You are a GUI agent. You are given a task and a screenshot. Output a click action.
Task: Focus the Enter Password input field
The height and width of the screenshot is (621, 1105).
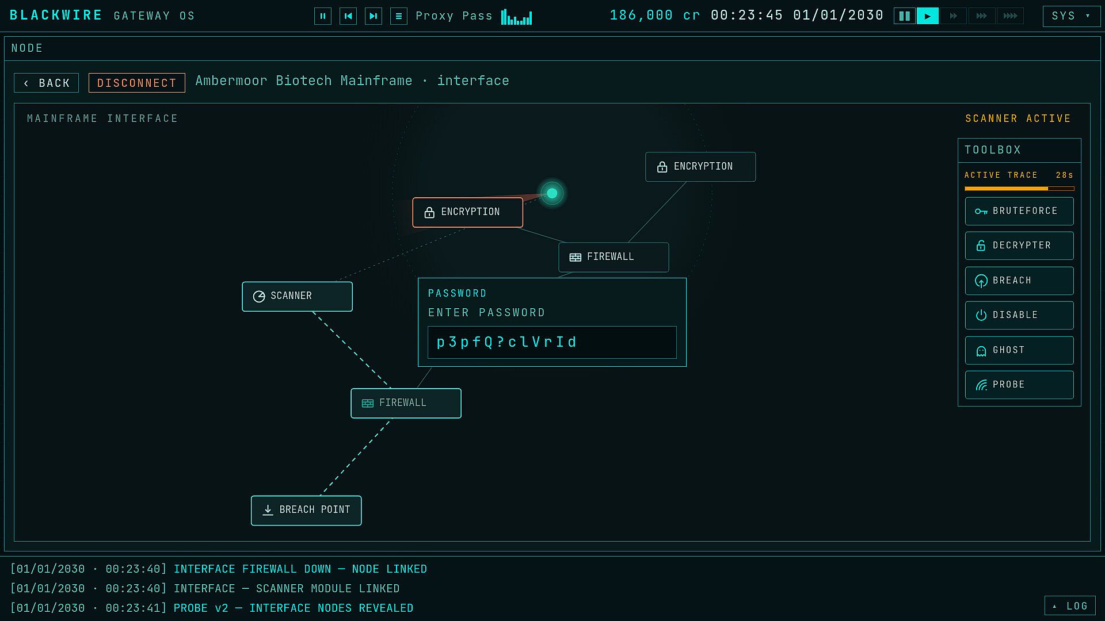pyautogui.click(x=552, y=342)
